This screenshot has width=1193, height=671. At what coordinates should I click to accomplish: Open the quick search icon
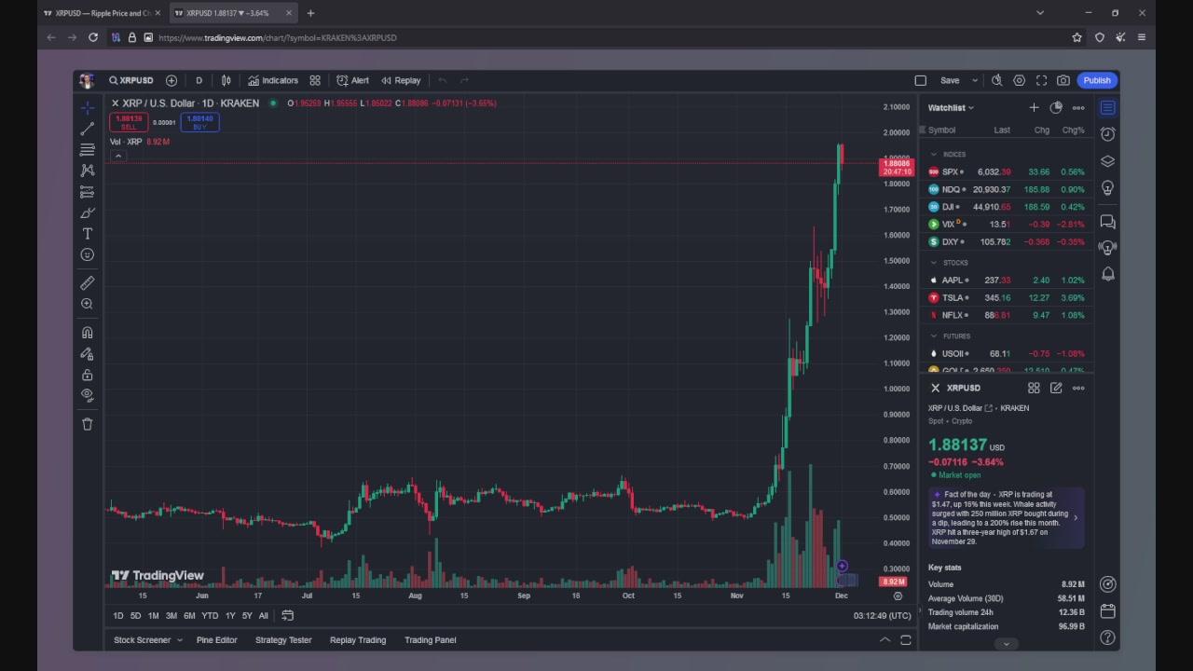point(996,80)
